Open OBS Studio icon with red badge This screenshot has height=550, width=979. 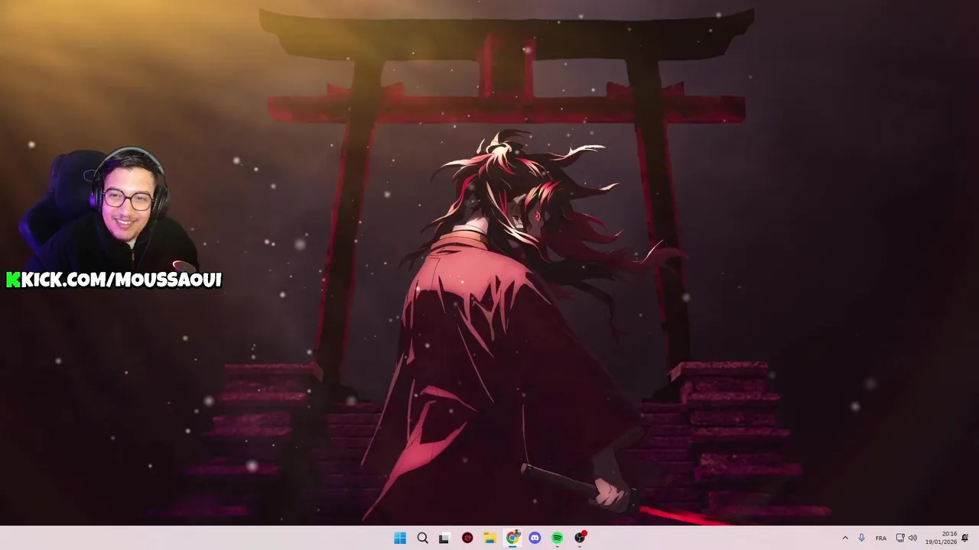click(x=580, y=538)
